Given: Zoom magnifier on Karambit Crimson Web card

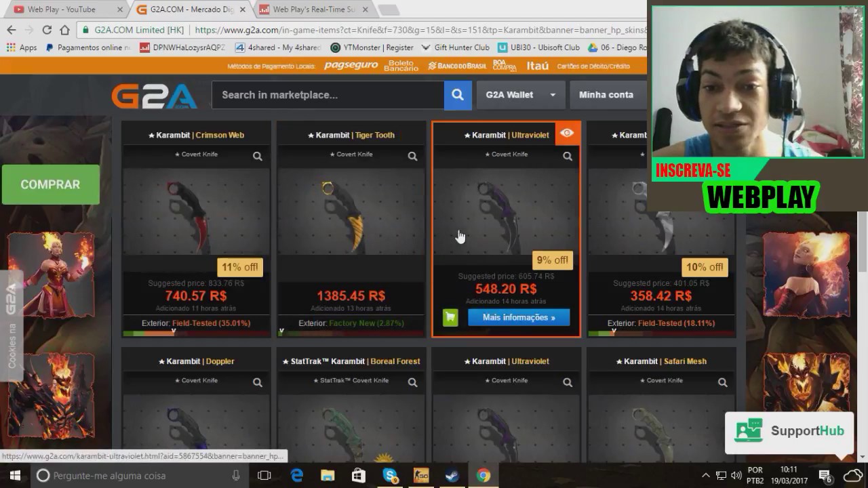Looking at the screenshot, I should (x=258, y=157).
